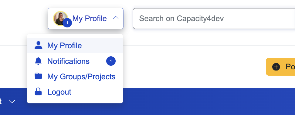Click the plus icon on the yellow button

pos(276,67)
